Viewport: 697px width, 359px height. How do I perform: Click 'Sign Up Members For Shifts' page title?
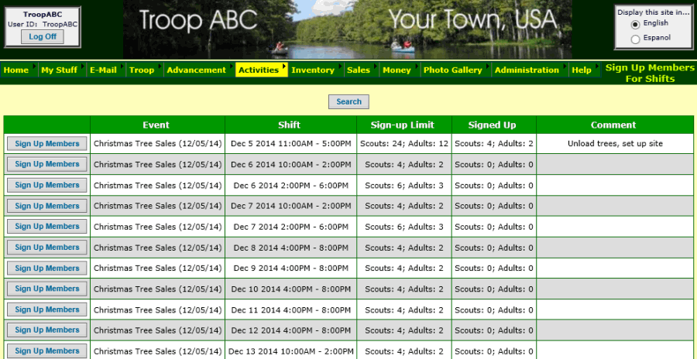pos(650,74)
